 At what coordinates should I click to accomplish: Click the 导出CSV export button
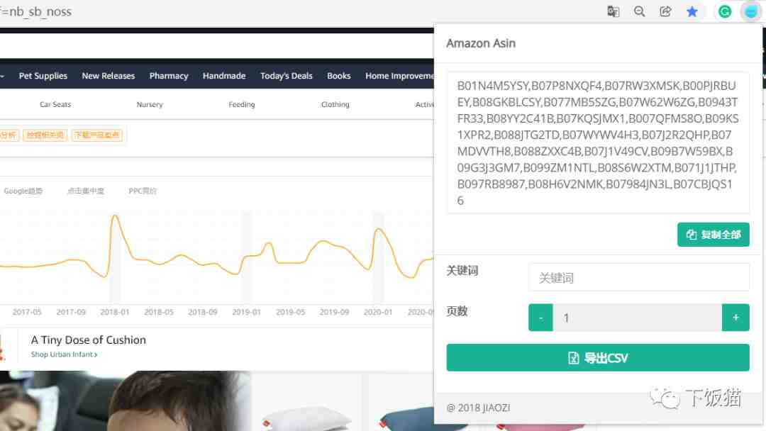(x=598, y=358)
